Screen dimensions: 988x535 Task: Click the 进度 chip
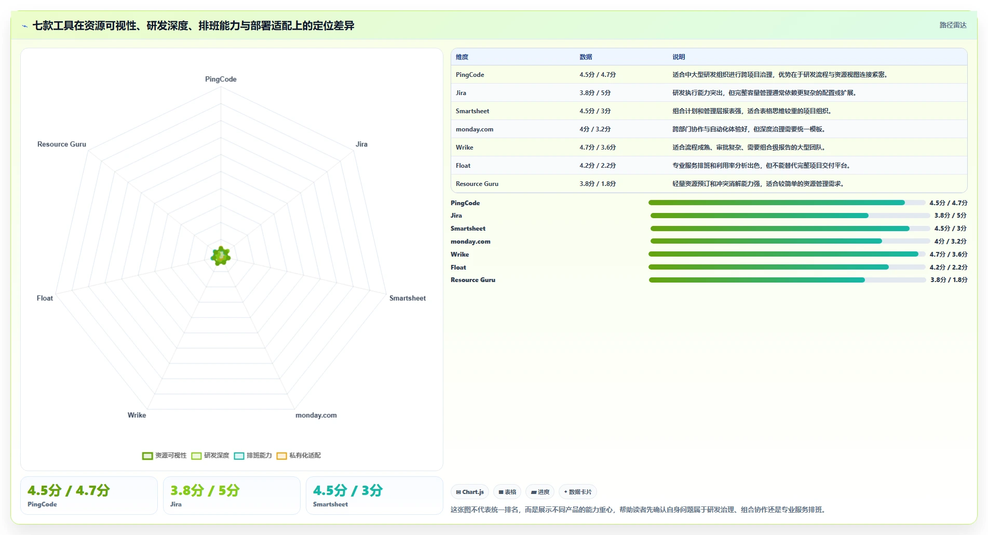[540, 492]
